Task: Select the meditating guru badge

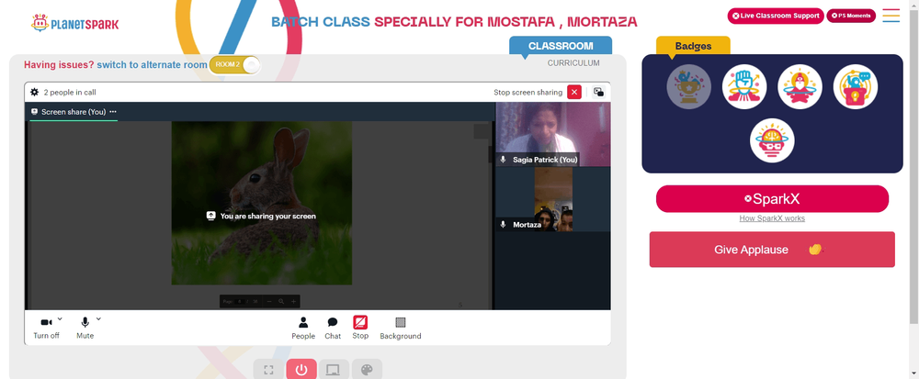Action: point(800,86)
